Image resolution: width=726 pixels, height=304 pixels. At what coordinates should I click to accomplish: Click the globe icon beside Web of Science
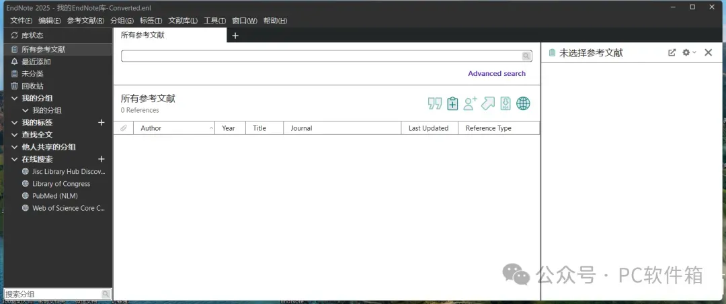click(26, 208)
